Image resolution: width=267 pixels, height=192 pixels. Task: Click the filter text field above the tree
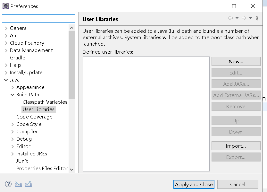pyautogui.click(x=38, y=19)
